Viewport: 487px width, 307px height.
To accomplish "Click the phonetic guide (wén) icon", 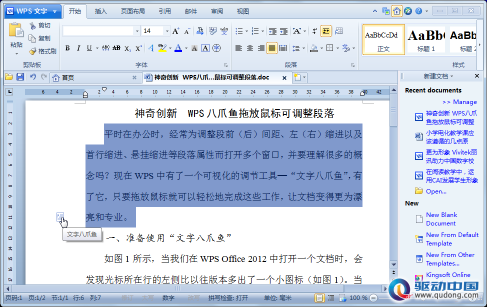I will (224, 31).
